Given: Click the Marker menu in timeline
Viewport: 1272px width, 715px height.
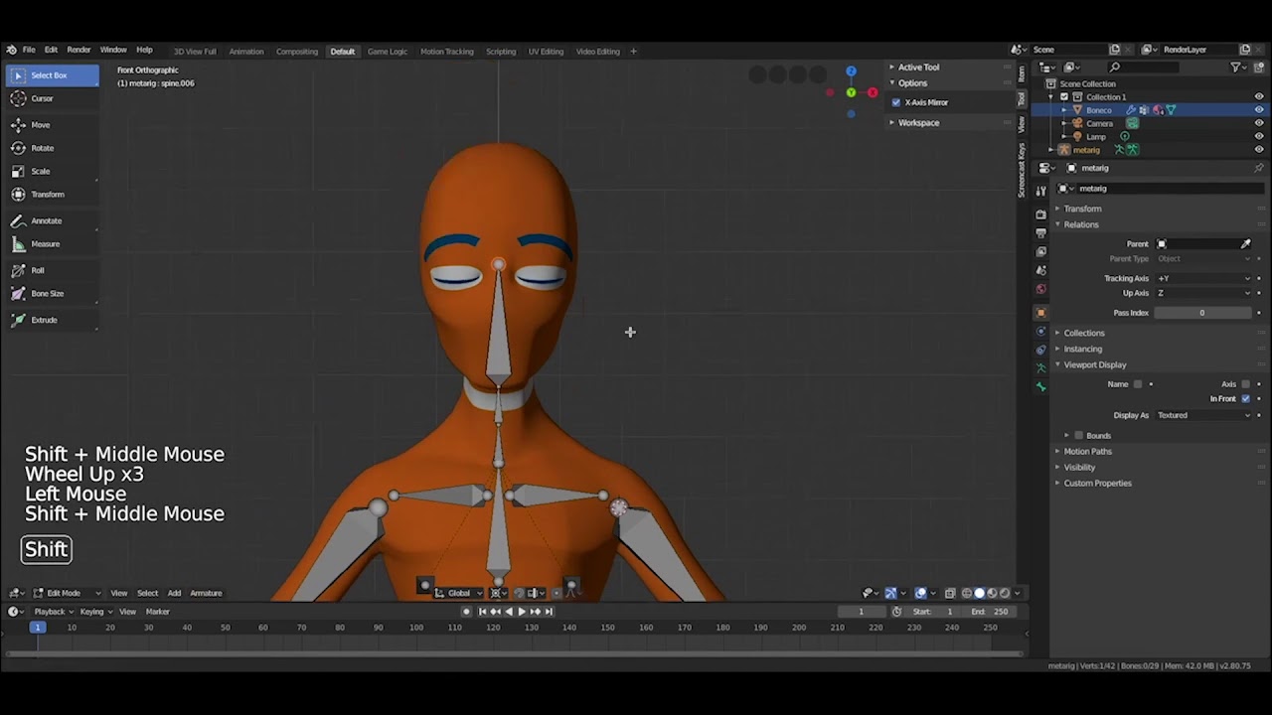Looking at the screenshot, I should point(158,612).
